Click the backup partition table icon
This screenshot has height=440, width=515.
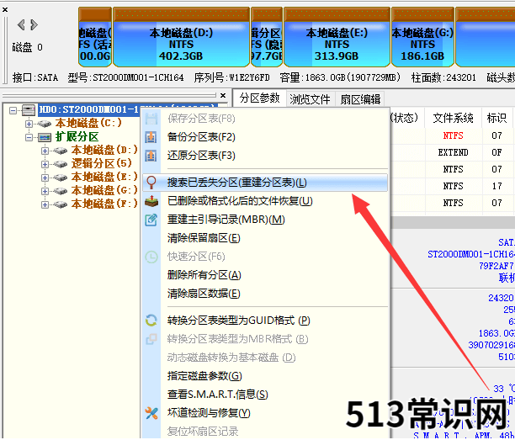[x=151, y=137]
